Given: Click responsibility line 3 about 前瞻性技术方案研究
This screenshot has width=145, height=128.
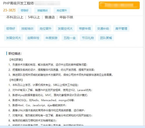Looking at the screenshot, I should (61, 75).
